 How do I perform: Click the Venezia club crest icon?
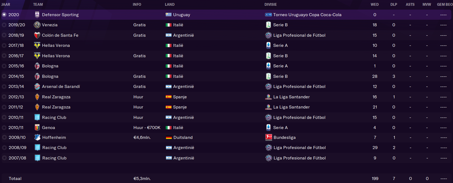37,25
